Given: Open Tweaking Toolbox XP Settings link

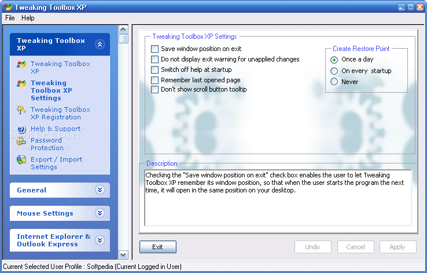Looking at the screenshot, I should point(51,90).
